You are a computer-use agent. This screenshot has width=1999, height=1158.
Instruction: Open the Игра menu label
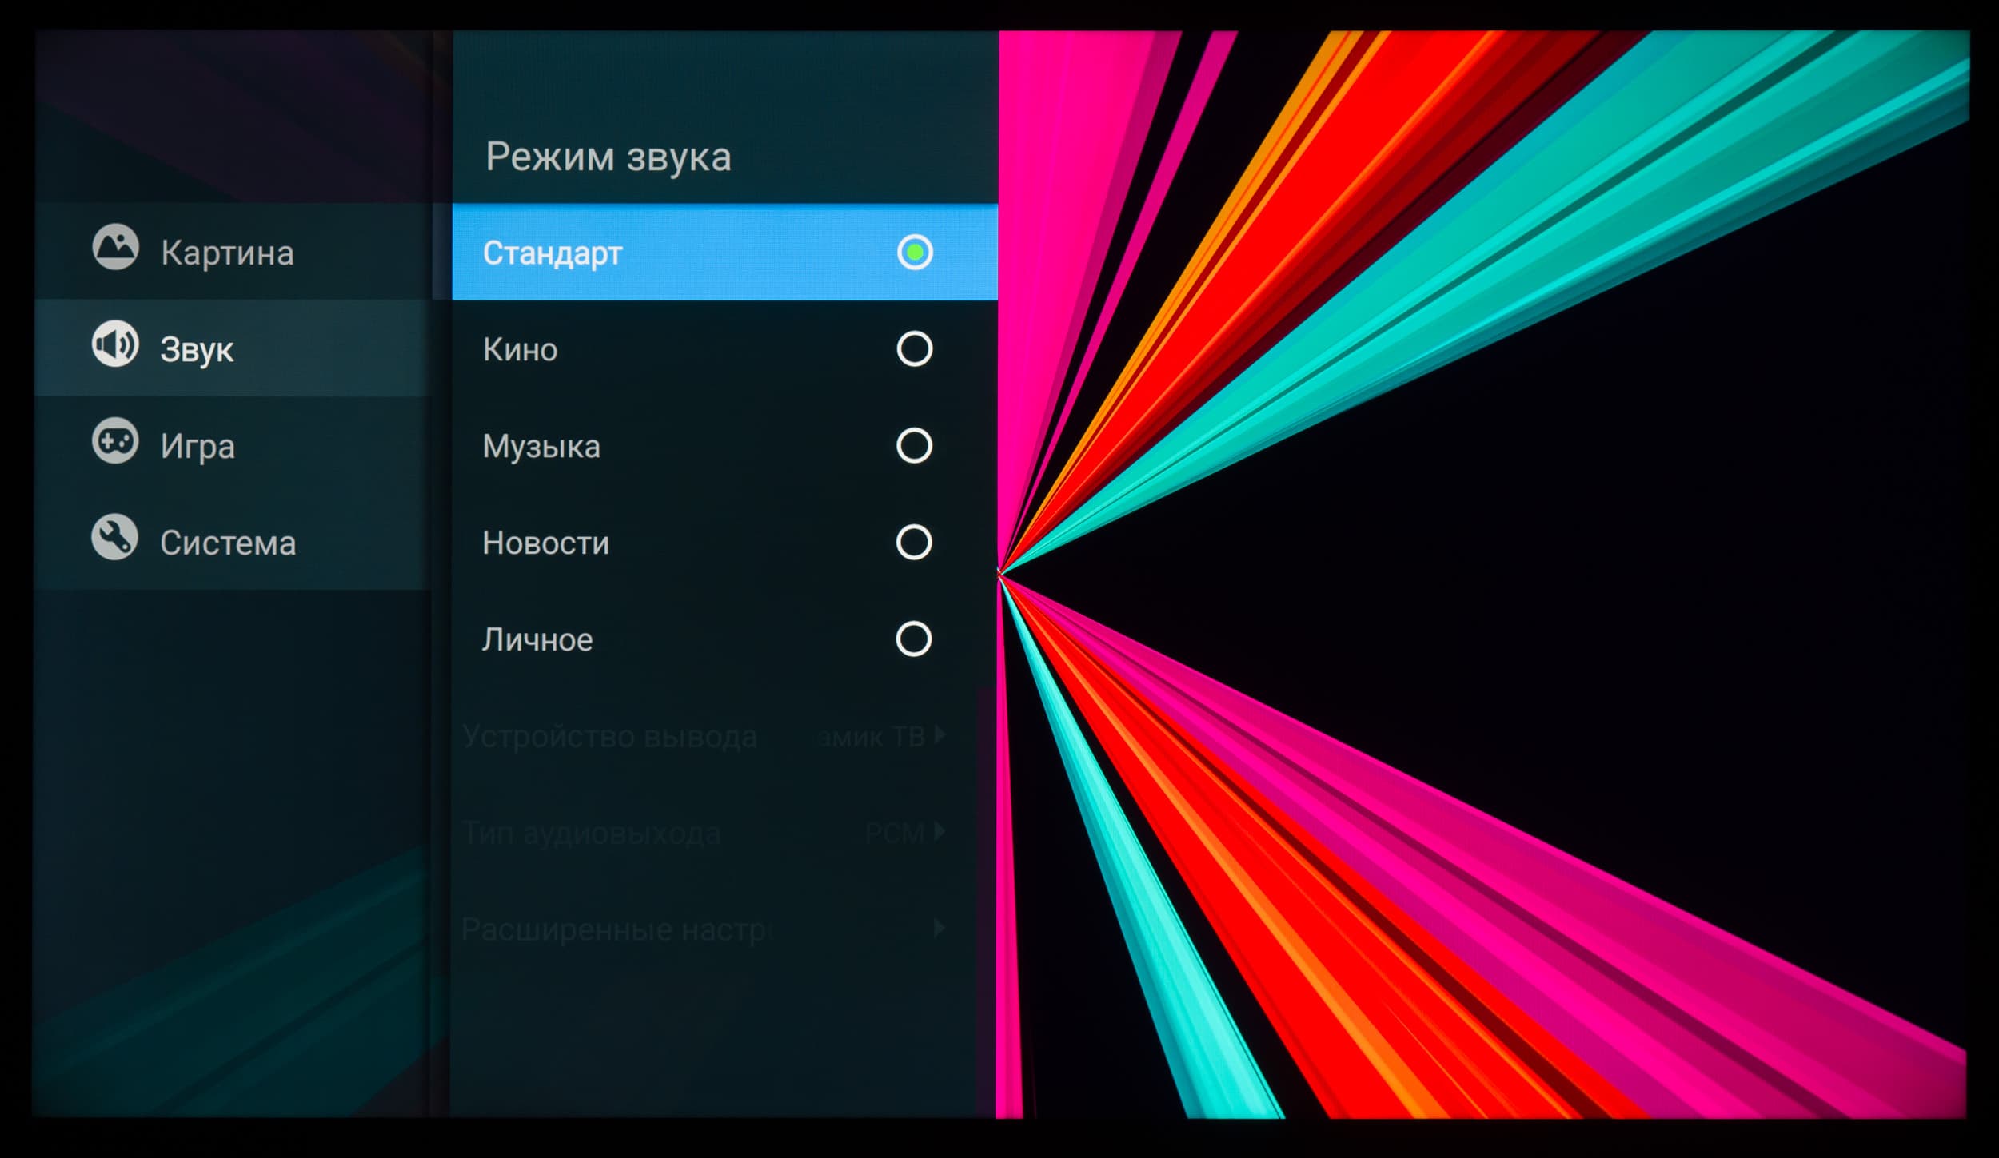coord(198,446)
